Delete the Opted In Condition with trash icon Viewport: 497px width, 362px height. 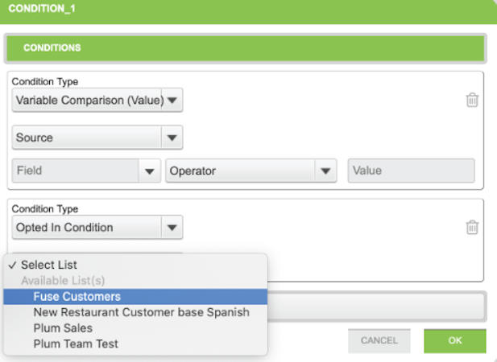click(x=472, y=228)
